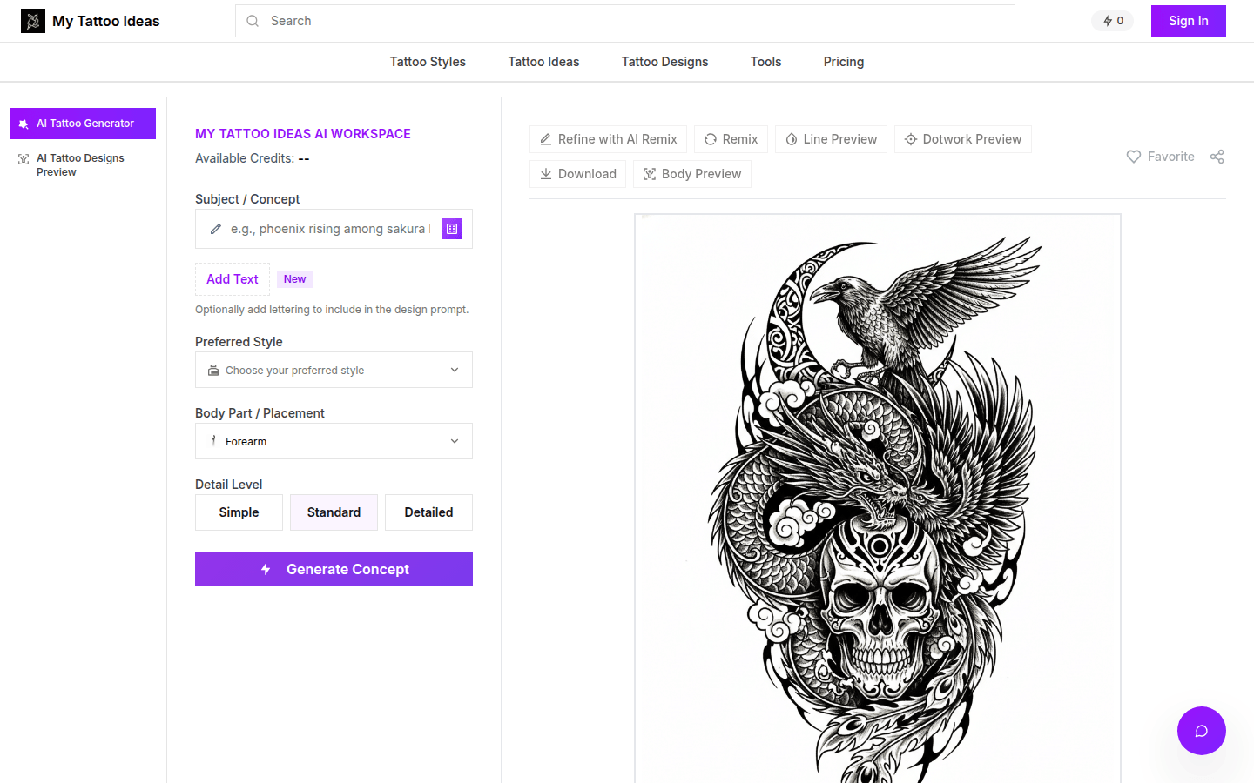Open the Forearm placement chevron

(454, 441)
